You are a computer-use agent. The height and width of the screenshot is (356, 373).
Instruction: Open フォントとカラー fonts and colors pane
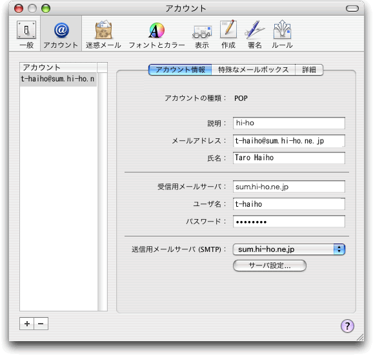point(157,34)
